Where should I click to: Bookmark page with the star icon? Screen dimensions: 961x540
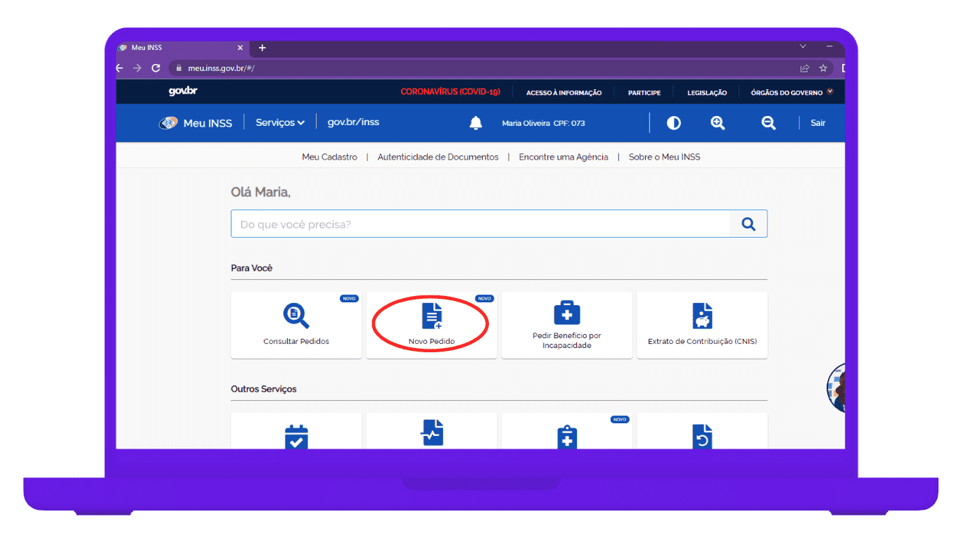tap(823, 68)
